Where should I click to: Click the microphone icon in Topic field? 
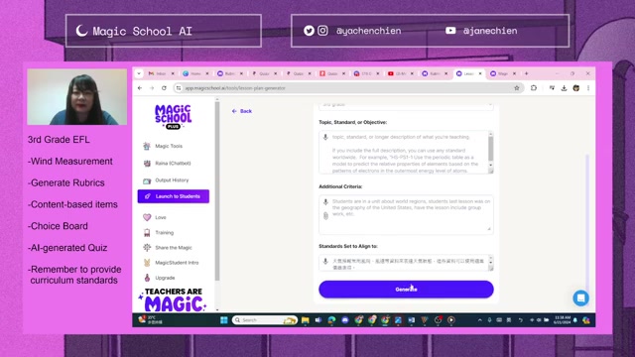coord(325,137)
